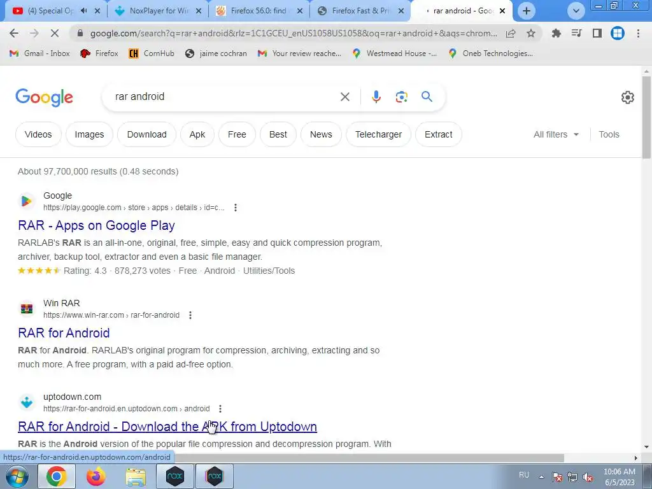652x489 pixels.
Task: Open the tab search dropdown chevron
Action: 576,11
